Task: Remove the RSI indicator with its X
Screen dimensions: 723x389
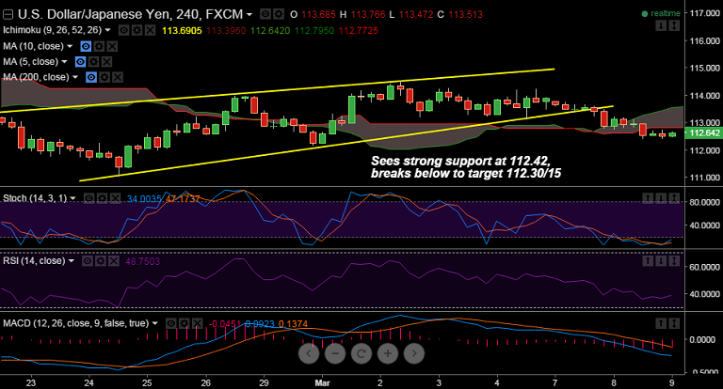Action: [113, 261]
